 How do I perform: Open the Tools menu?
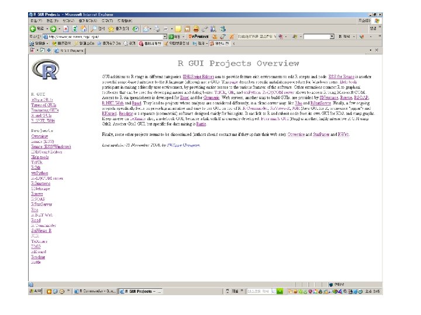(107, 20)
